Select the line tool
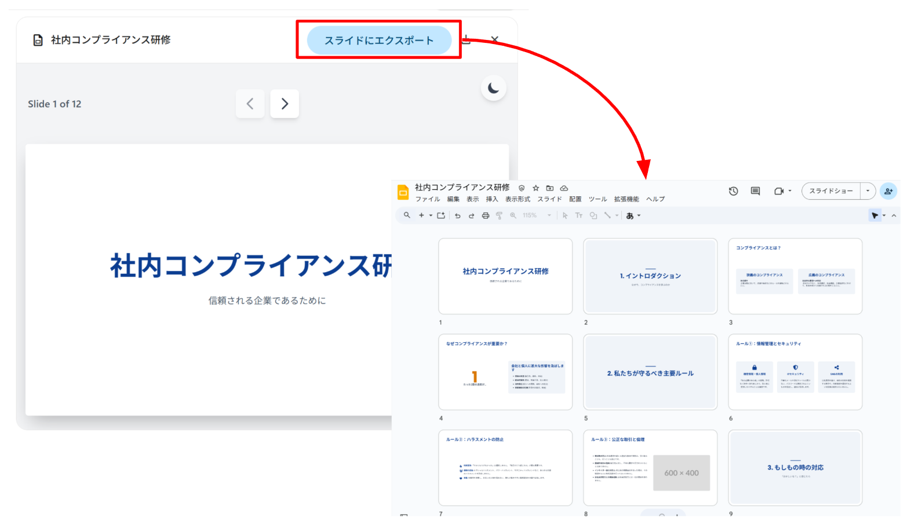The height and width of the screenshot is (528, 911). 607,215
